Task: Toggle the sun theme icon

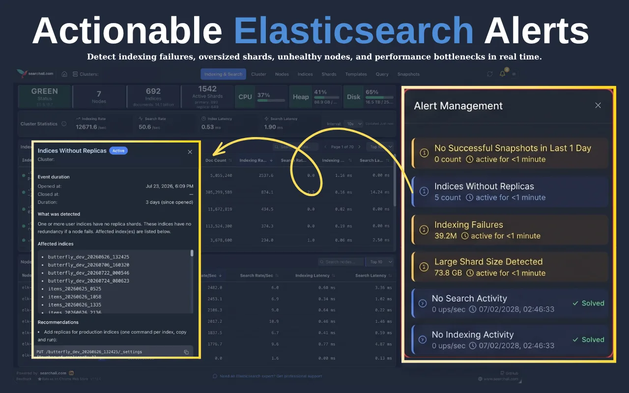Action: coord(514,74)
